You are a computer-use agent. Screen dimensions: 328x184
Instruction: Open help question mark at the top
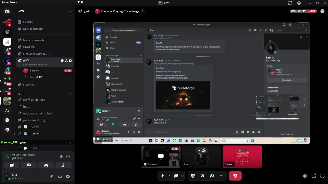299,3
